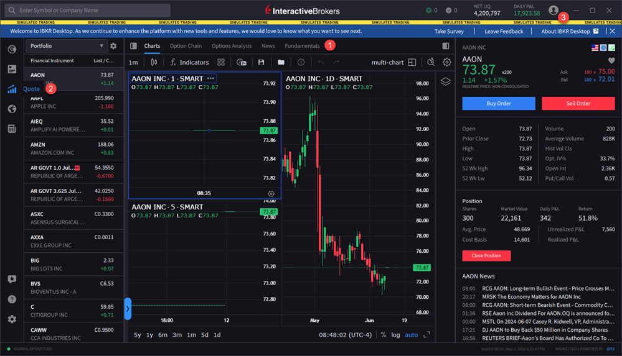622x356 pixels.
Task: Open the Indicators menu
Action: point(190,62)
